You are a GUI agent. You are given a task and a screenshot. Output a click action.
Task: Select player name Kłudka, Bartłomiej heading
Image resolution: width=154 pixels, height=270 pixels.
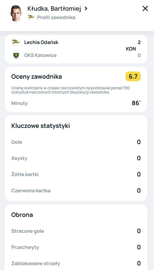(x=54, y=8)
